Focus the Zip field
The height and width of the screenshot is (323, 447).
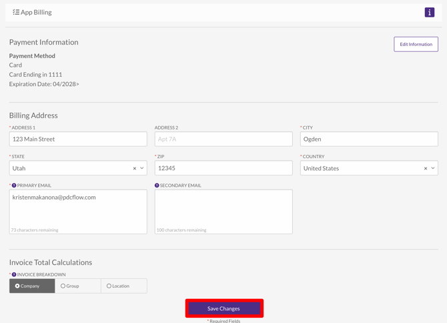[223, 168]
